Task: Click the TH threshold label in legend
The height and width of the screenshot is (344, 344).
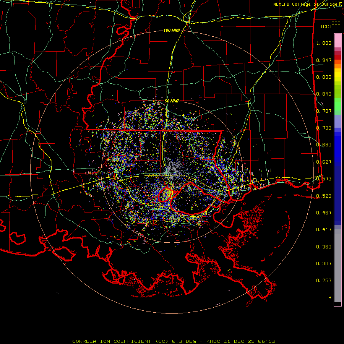Action: [328, 298]
